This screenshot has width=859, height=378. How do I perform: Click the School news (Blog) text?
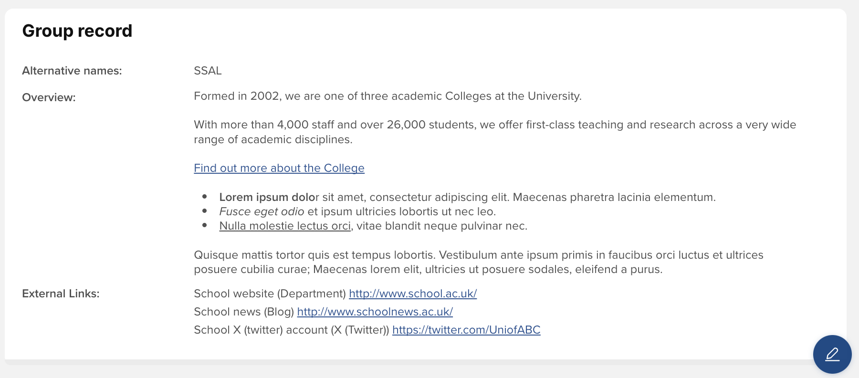[x=244, y=312]
